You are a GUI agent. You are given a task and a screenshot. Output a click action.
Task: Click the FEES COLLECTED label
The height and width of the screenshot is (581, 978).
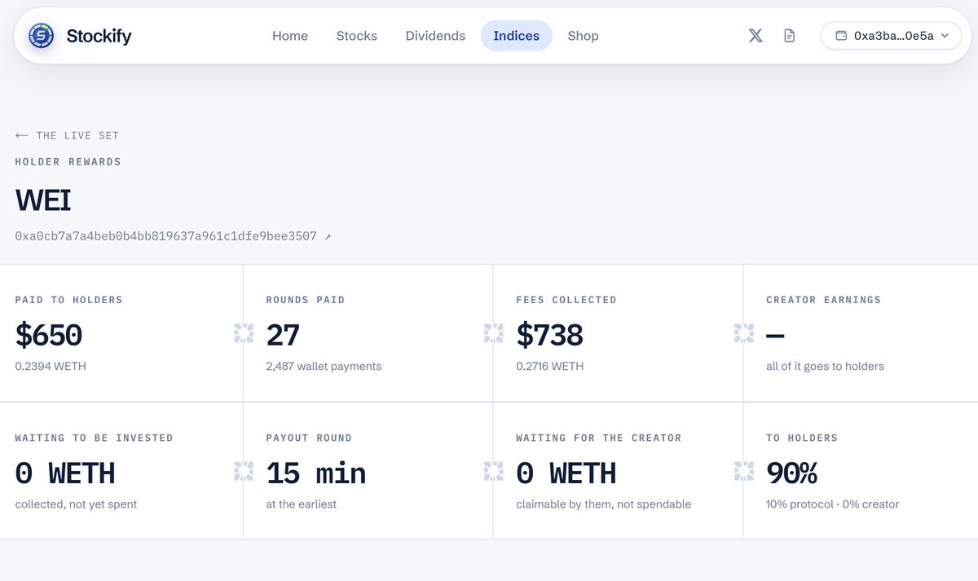tap(566, 300)
